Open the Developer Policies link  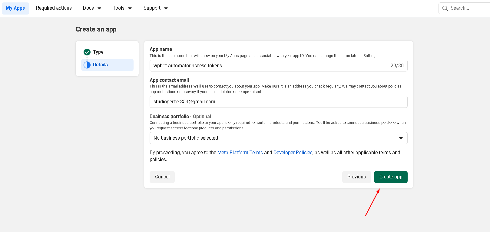click(293, 153)
